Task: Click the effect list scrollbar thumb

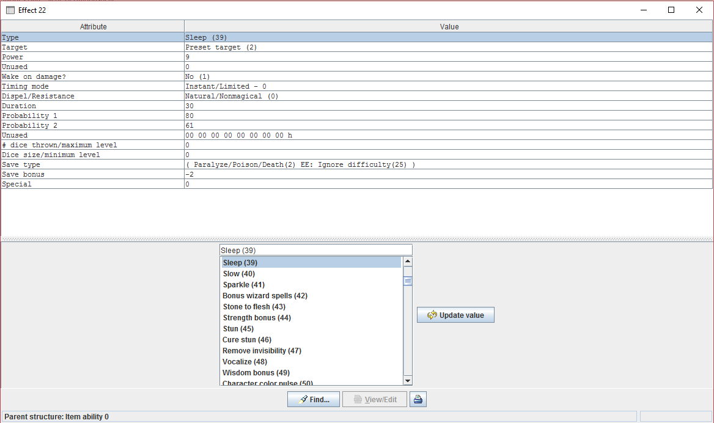Action: [x=408, y=280]
